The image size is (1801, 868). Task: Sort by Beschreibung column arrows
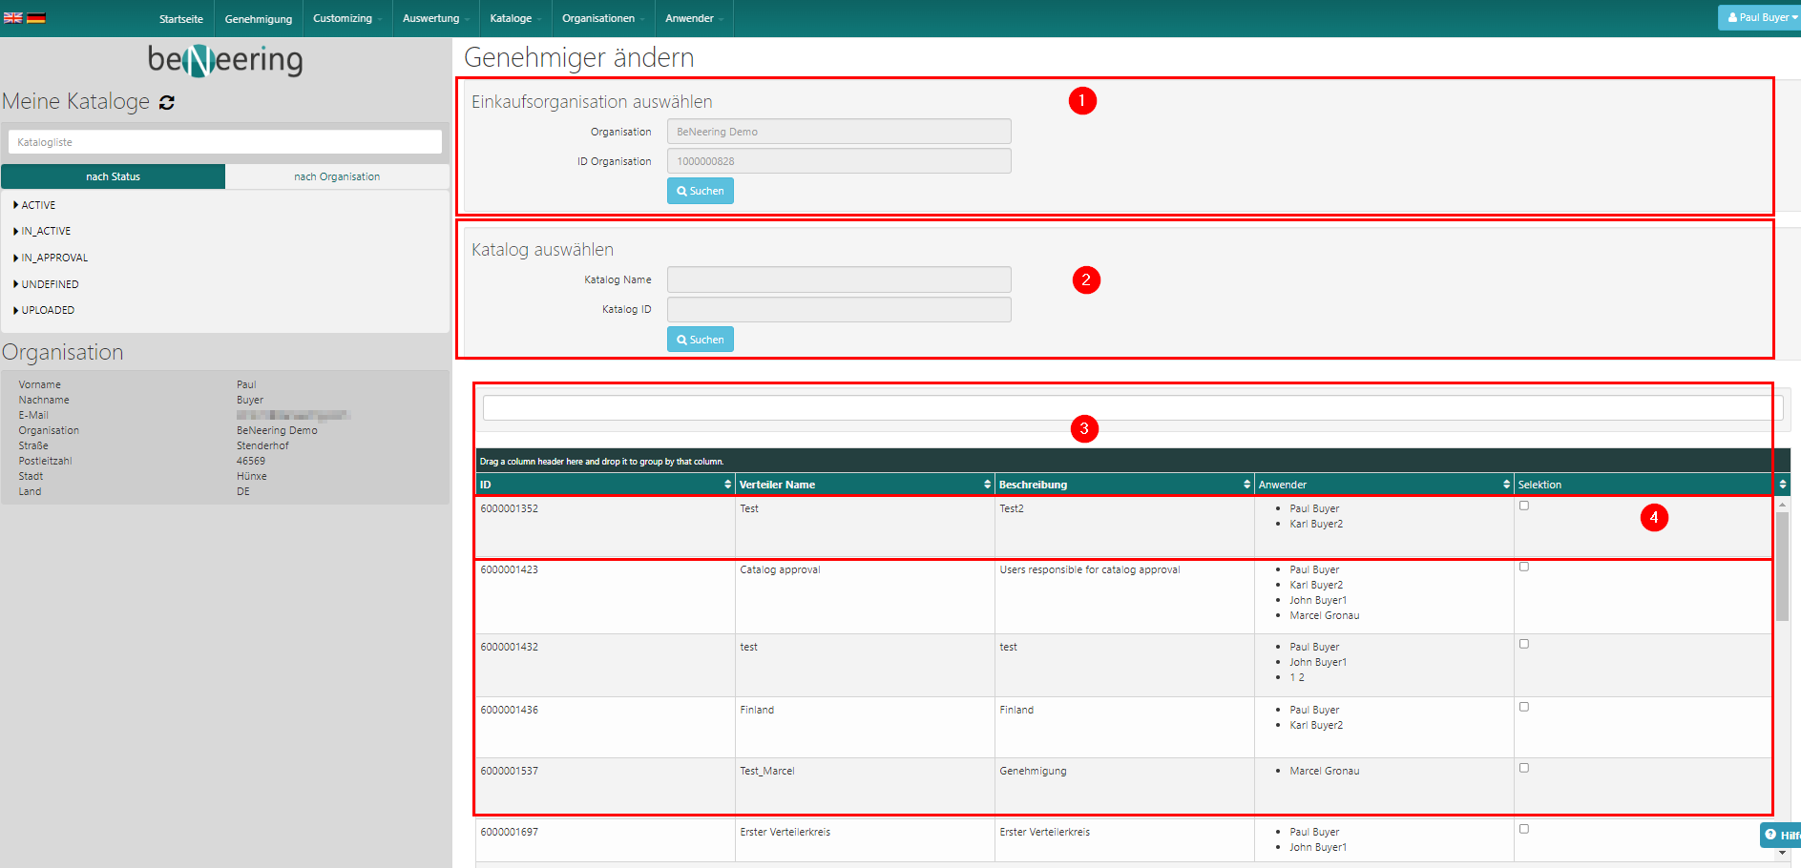(x=1246, y=485)
